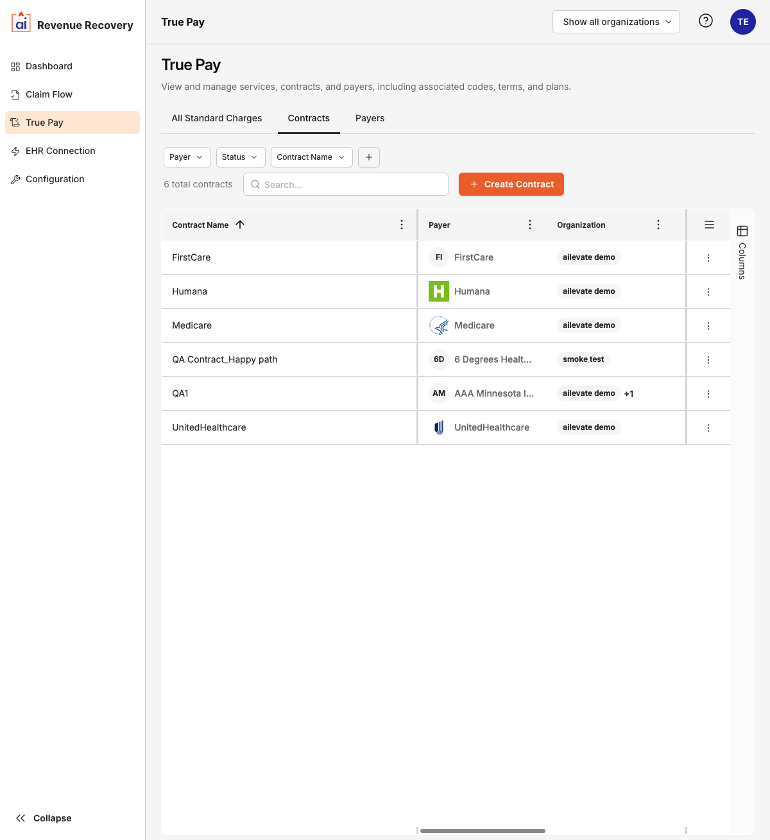
Task: Open the All Standard Charges tab
Action: 216,118
